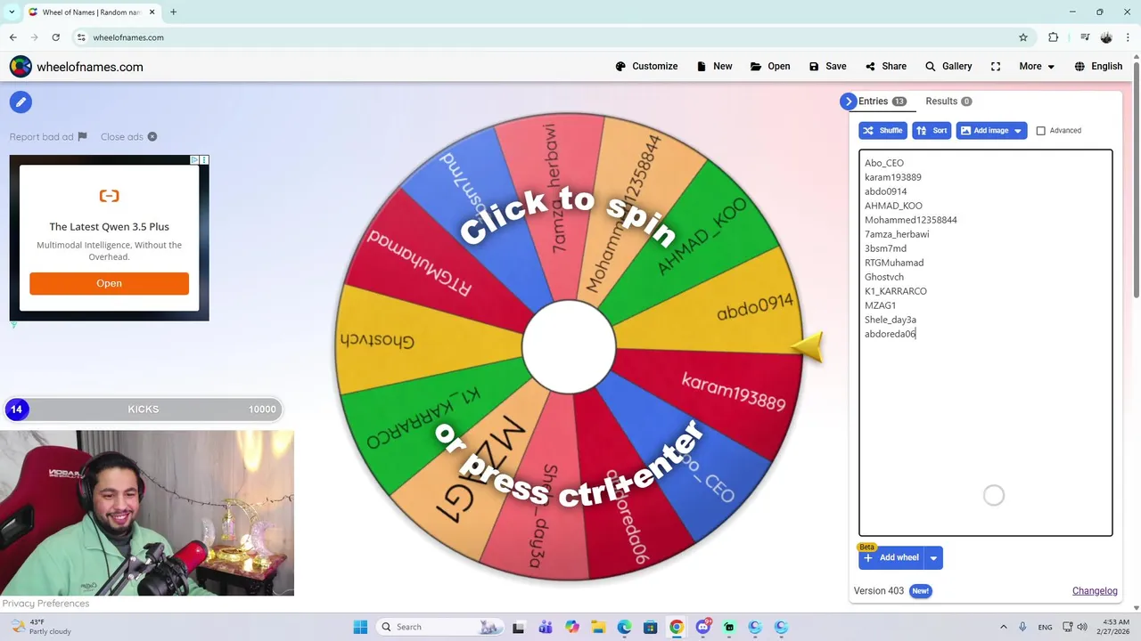Click the center hub of the wheel

point(569,347)
